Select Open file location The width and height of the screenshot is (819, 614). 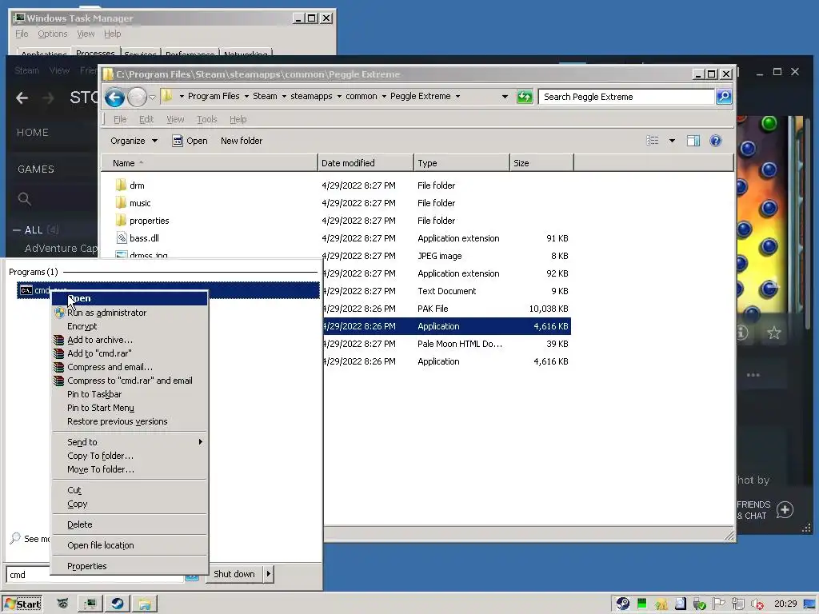click(130, 545)
